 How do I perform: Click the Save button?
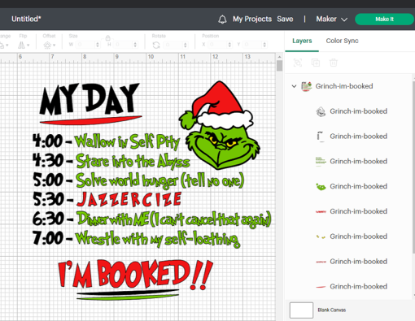coord(285,19)
